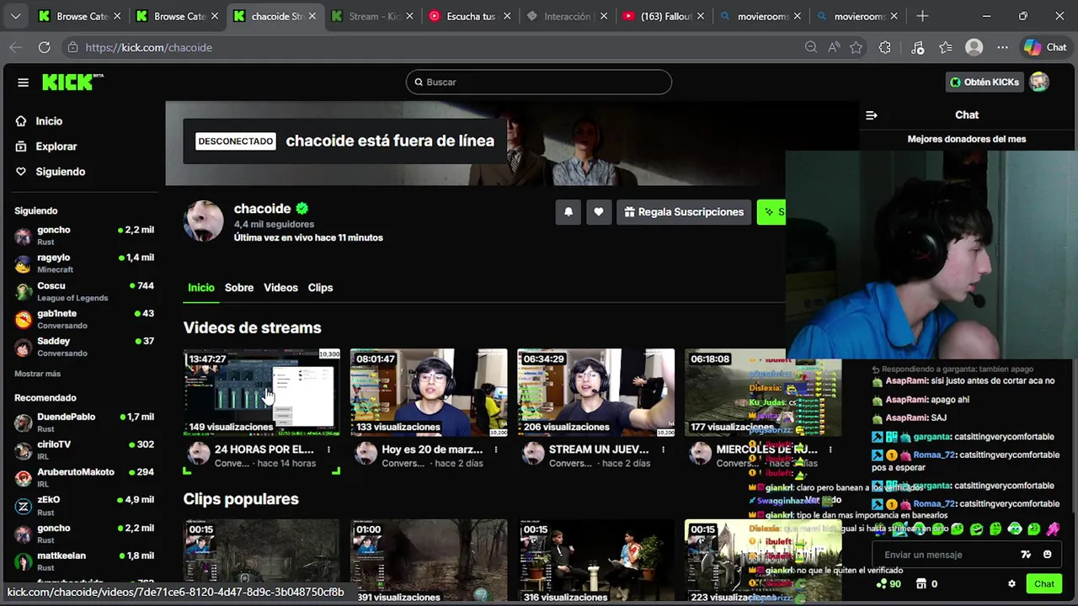Open browser settings three-dots menu
Screen dimensions: 1078x606
[x=1002, y=48]
